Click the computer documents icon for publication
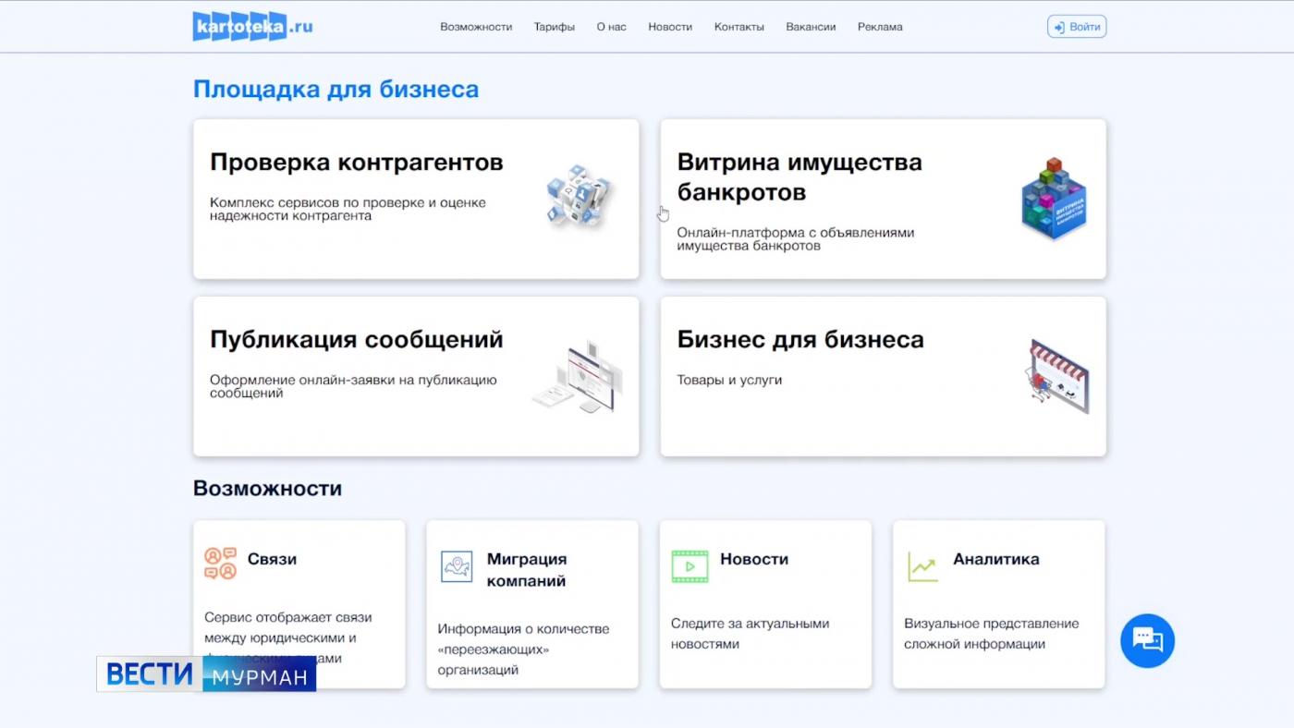The width and height of the screenshot is (1294, 728). (579, 376)
